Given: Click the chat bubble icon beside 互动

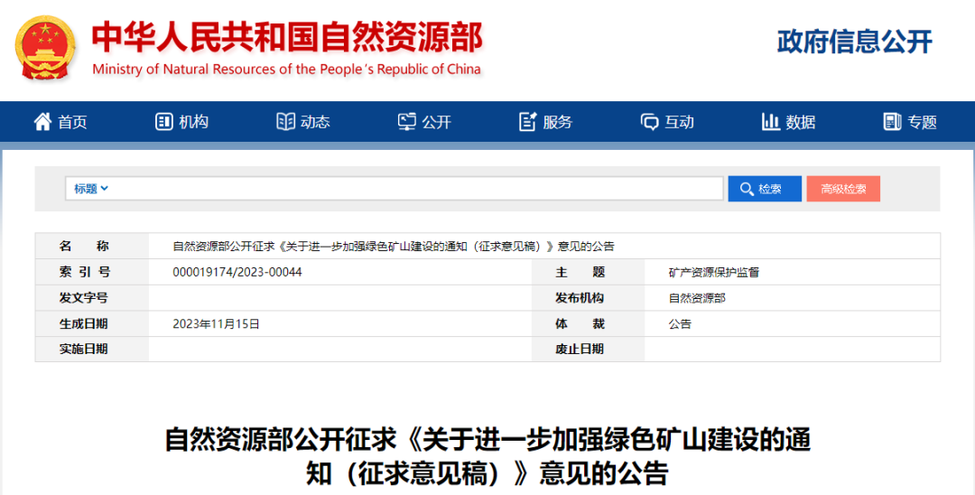Looking at the screenshot, I should (x=649, y=122).
